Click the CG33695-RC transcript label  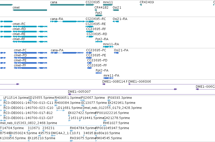96,19
